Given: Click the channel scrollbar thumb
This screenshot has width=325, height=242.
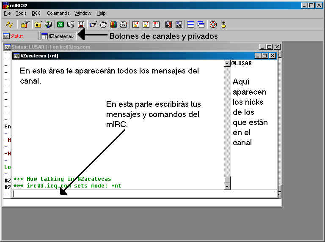Looking at the screenshot, I should click(227, 180).
